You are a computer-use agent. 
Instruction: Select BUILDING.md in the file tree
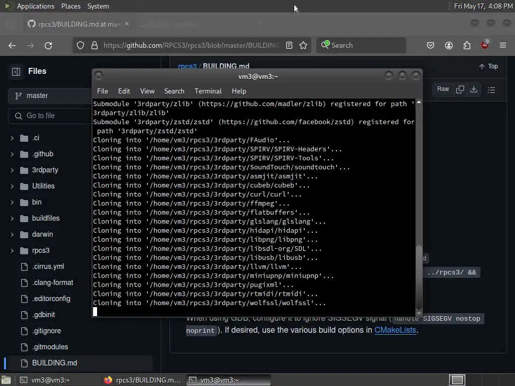tap(54, 363)
